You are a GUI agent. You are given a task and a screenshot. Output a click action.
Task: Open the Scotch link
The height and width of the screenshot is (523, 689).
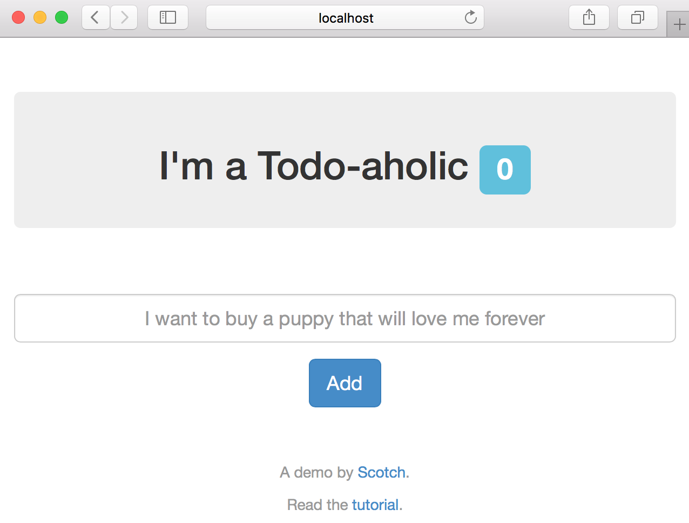click(x=381, y=473)
